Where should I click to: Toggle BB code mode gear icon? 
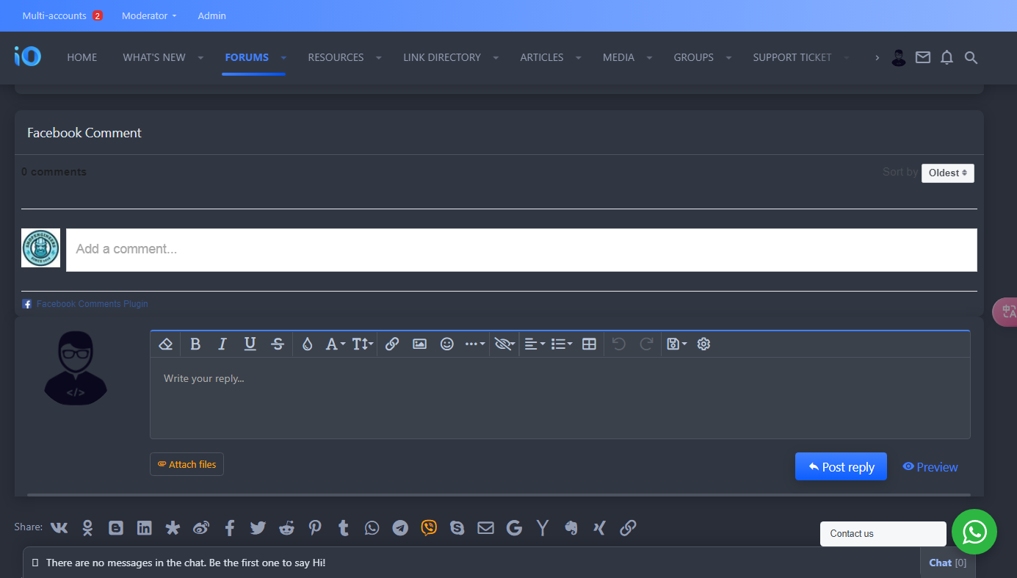(703, 344)
